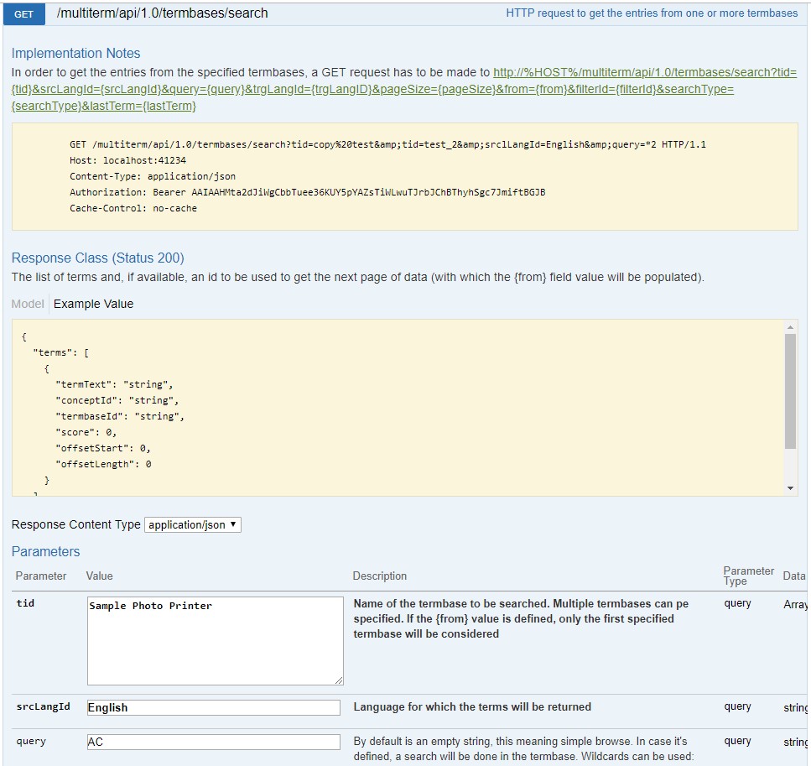Image resolution: width=811 pixels, height=766 pixels.
Task: Click the Response Class (Status 200) heading
Action: coord(98,258)
